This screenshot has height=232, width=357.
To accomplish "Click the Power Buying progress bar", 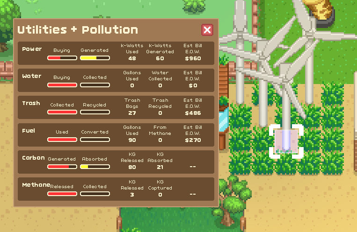I will click(x=62, y=58).
